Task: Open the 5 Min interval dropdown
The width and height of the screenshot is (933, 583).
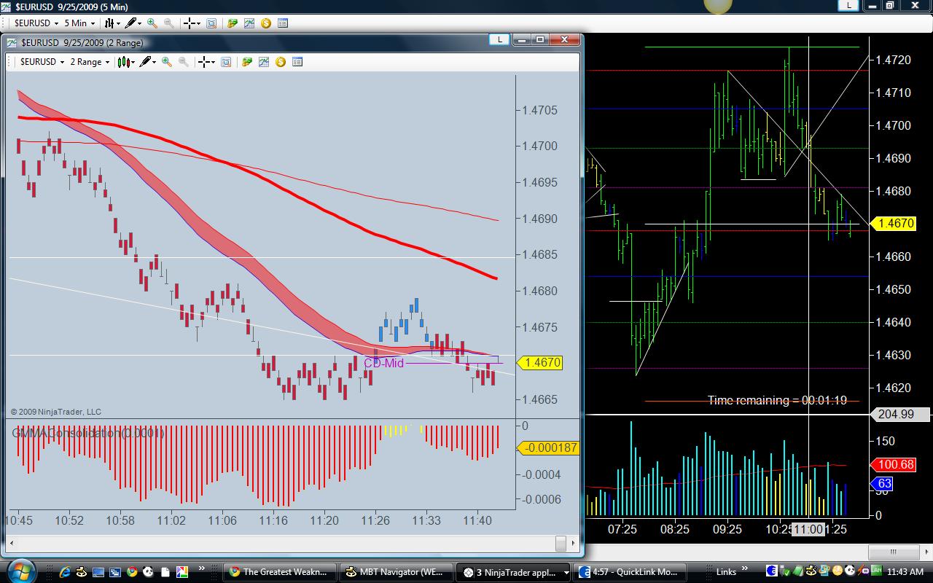Action: (80, 23)
